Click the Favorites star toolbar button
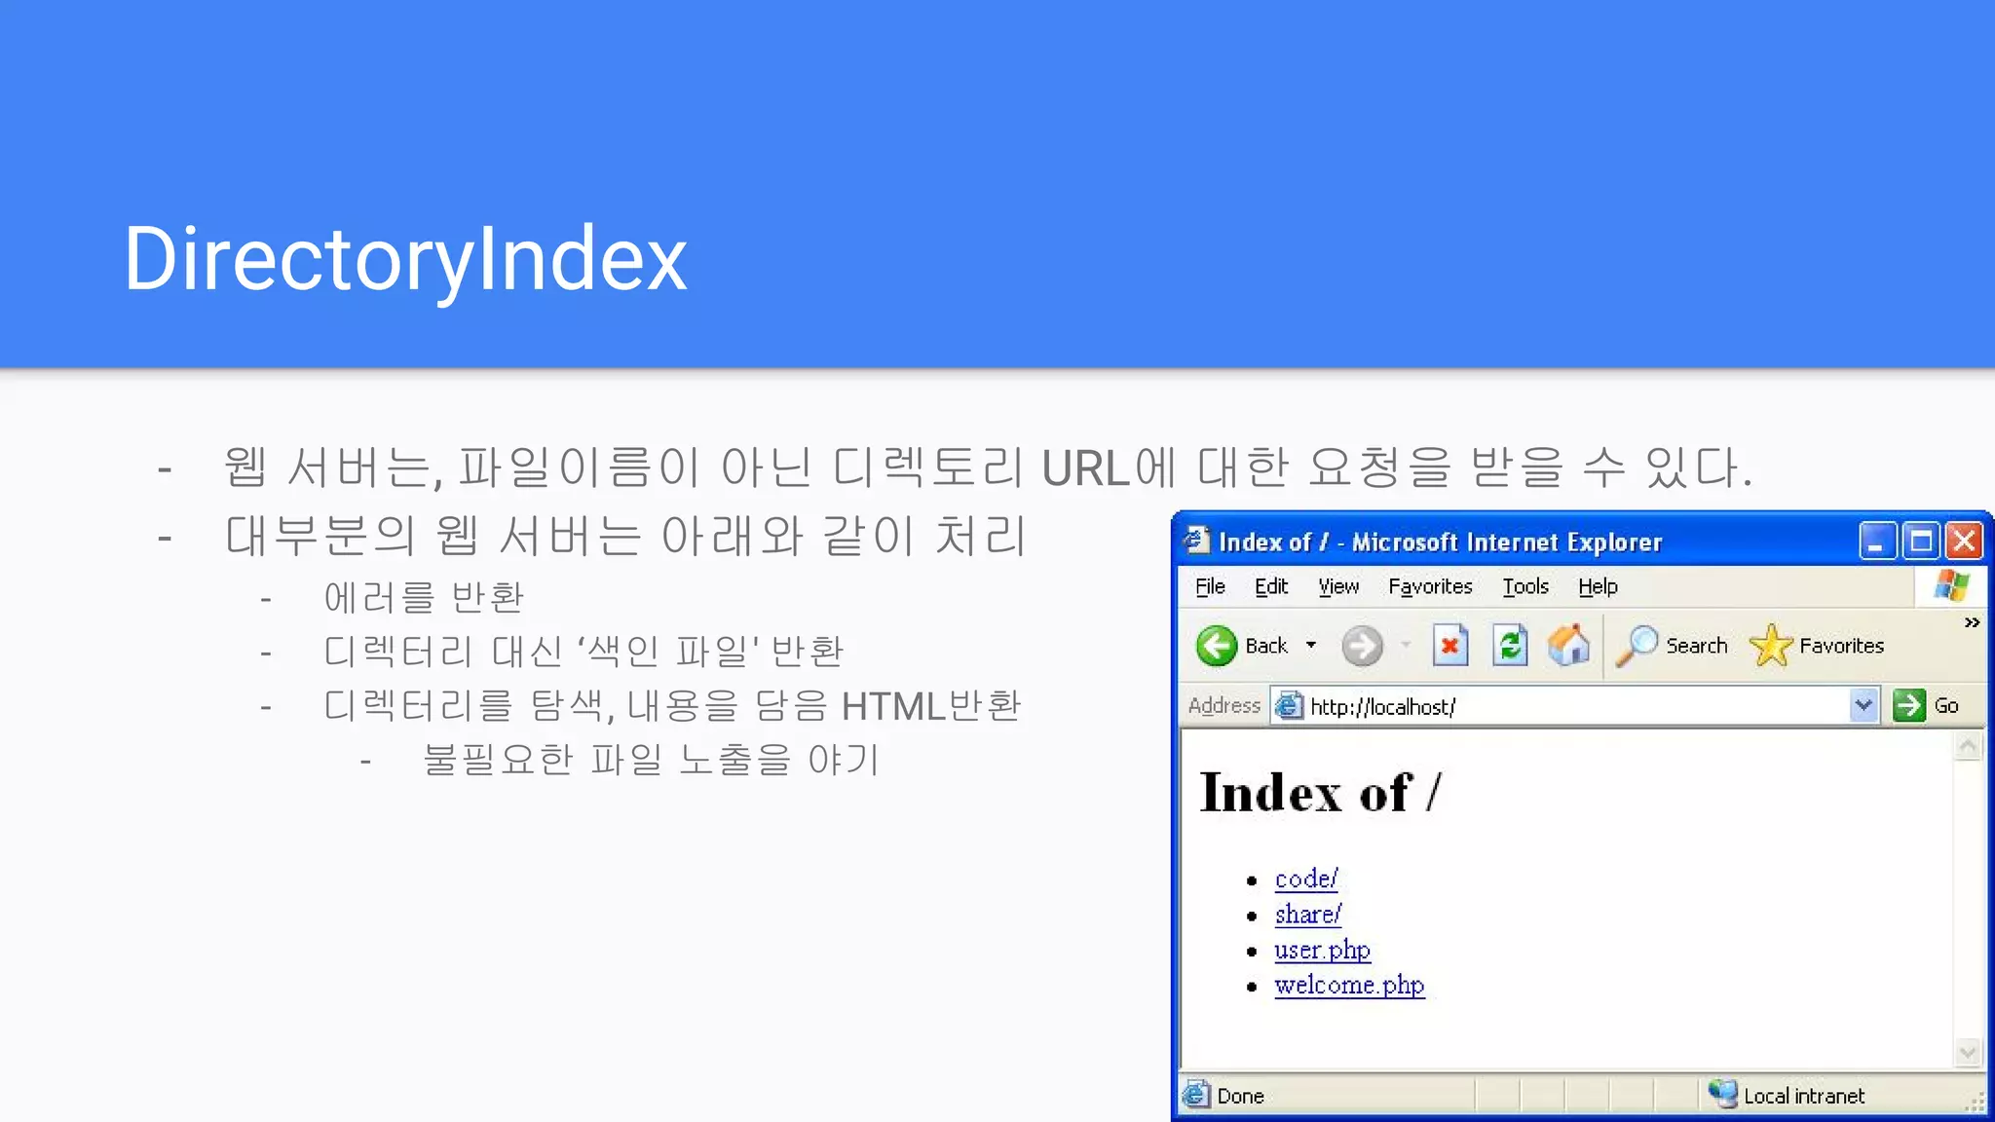This screenshot has width=1995, height=1122. [1817, 646]
